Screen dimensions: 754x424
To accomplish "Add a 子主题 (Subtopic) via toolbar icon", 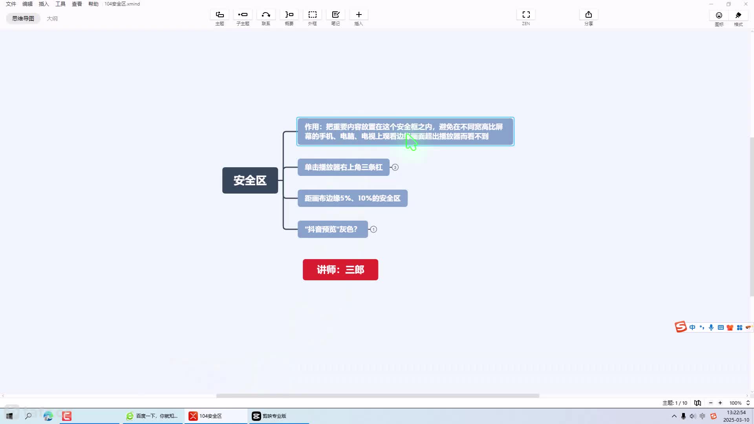I will tap(243, 15).
